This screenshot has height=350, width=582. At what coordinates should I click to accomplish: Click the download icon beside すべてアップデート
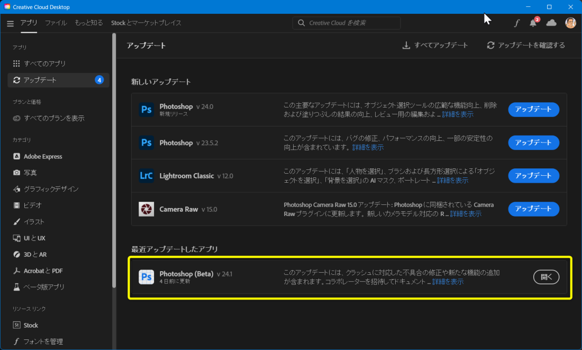click(406, 46)
